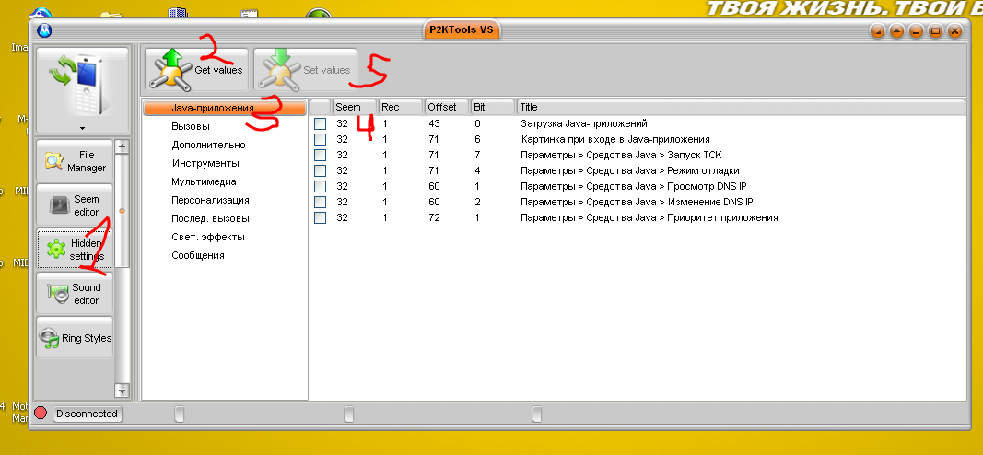Expand the phone button dropdown arrow
The image size is (983, 455).
(82, 128)
